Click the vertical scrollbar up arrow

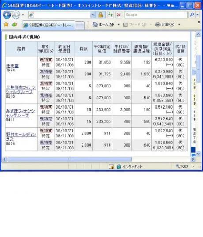pos(198,34)
